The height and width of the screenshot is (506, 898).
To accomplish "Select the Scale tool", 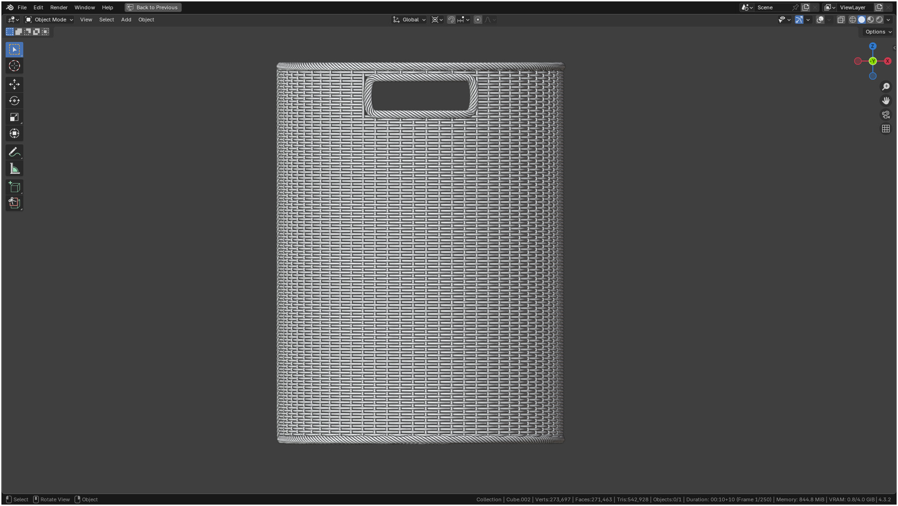I will click(x=14, y=117).
